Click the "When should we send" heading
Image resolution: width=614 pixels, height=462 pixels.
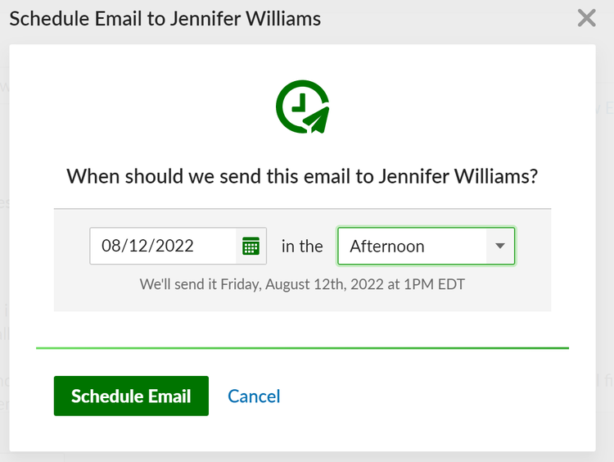(302, 176)
